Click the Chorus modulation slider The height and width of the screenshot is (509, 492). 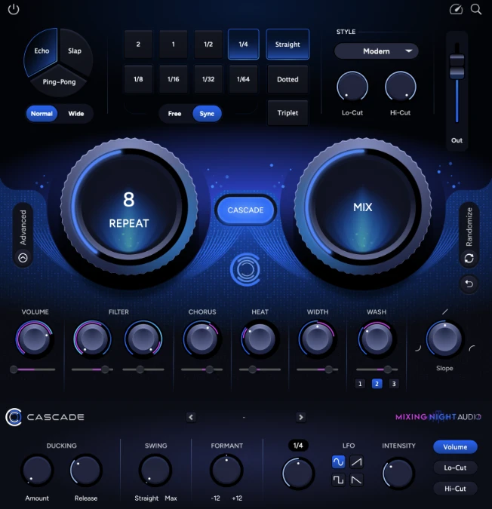(x=201, y=369)
